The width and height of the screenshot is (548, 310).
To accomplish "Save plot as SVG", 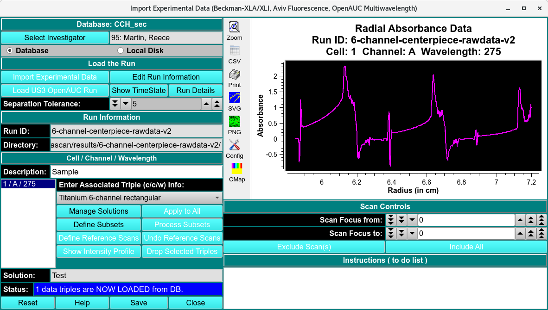I will pyautogui.click(x=235, y=99).
